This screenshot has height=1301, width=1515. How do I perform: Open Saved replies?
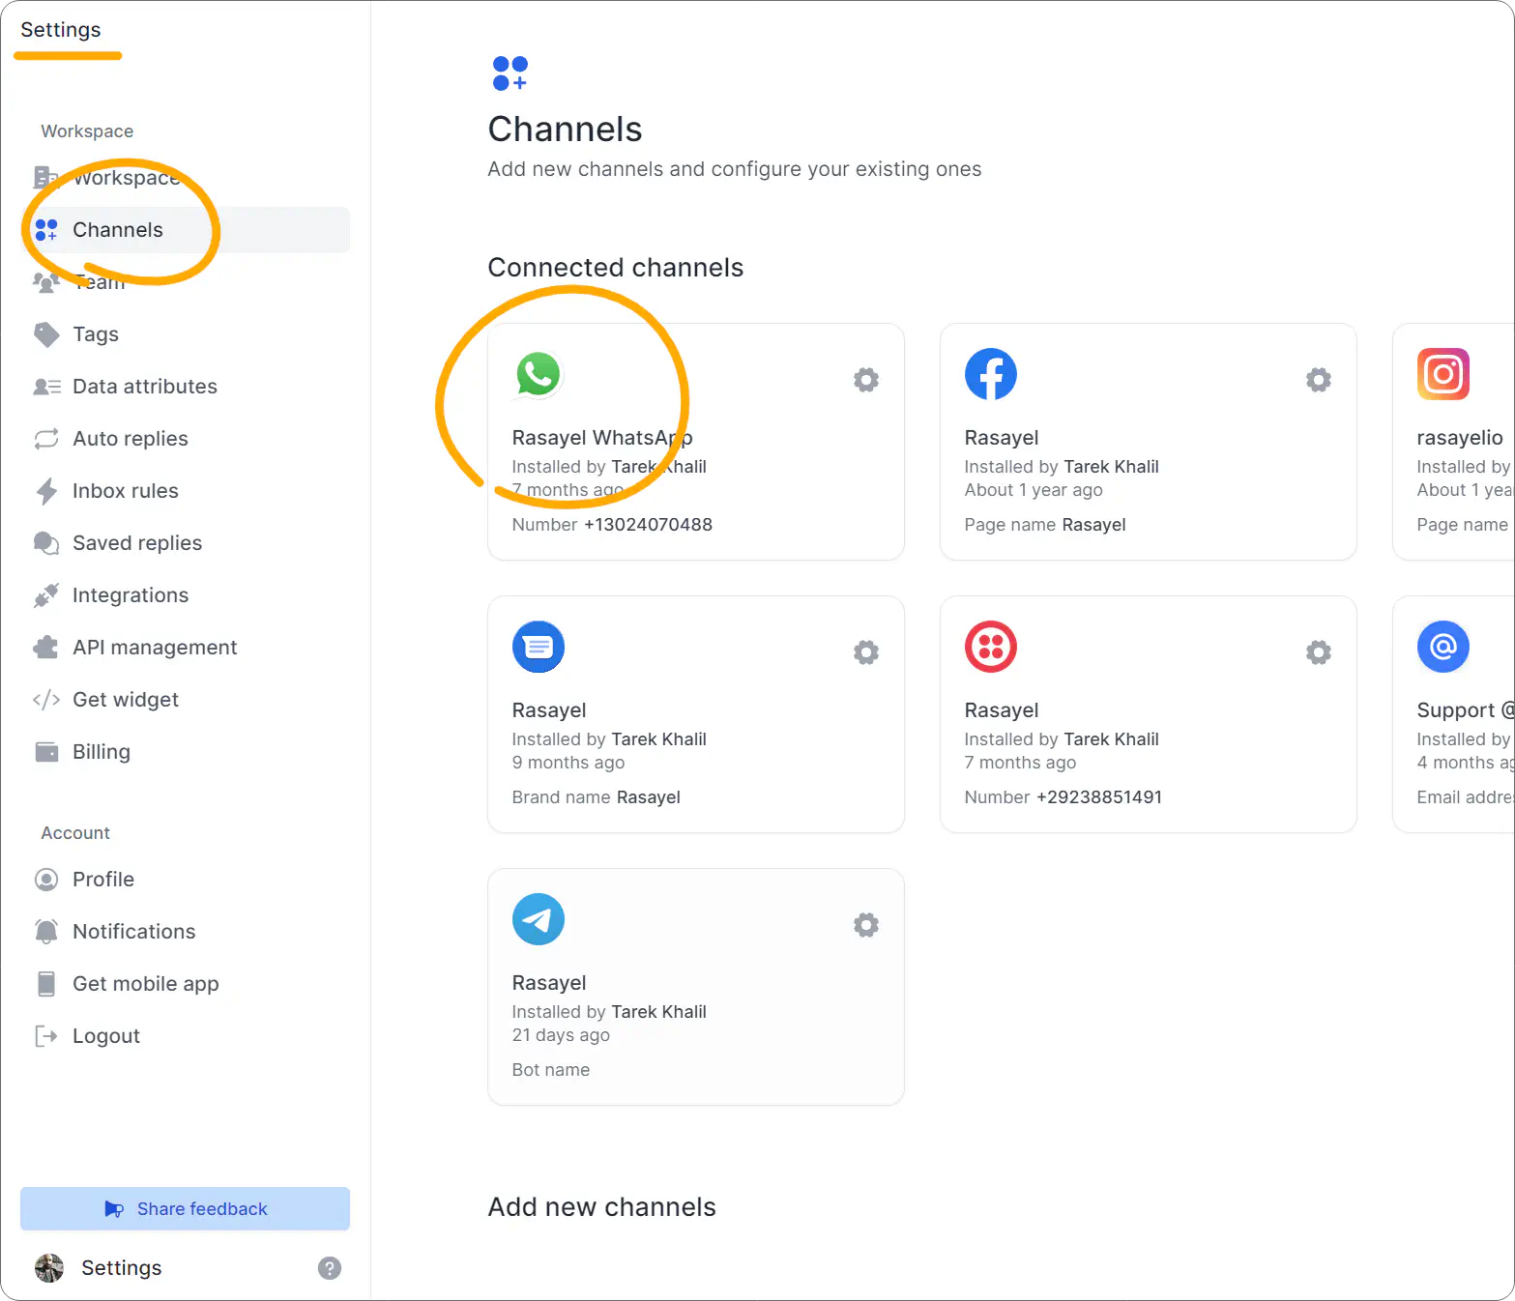(x=185, y=543)
